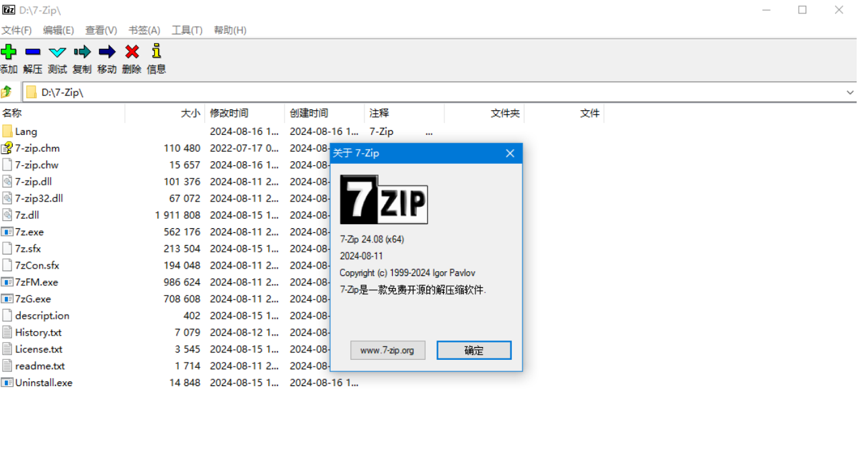Sort by the Files (文件) column header
Image resolution: width=858 pixels, height=474 pixels.
point(564,113)
